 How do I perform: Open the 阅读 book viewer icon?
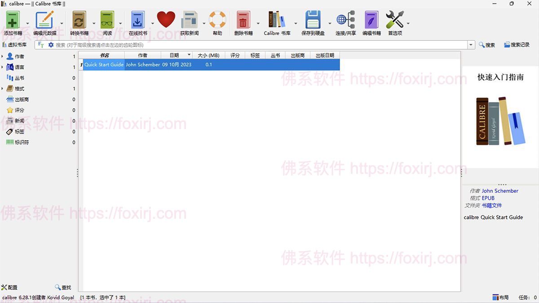click(107, 20)
